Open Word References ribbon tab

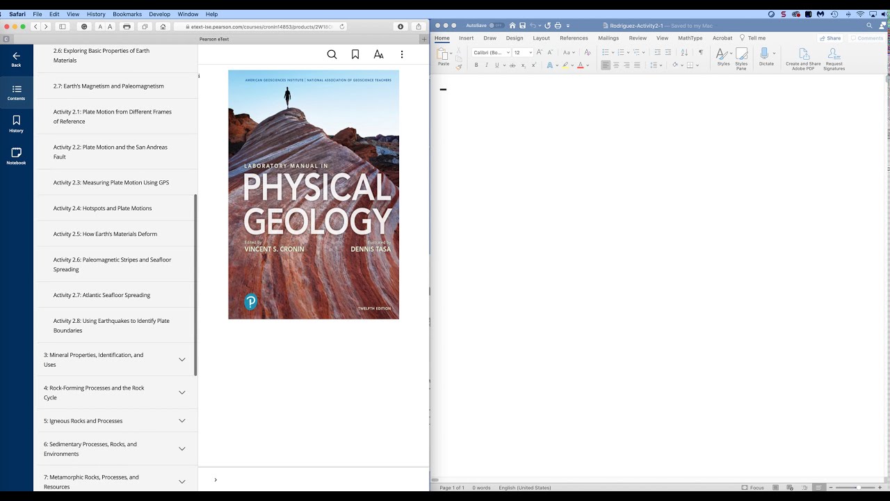coord(574,38)
